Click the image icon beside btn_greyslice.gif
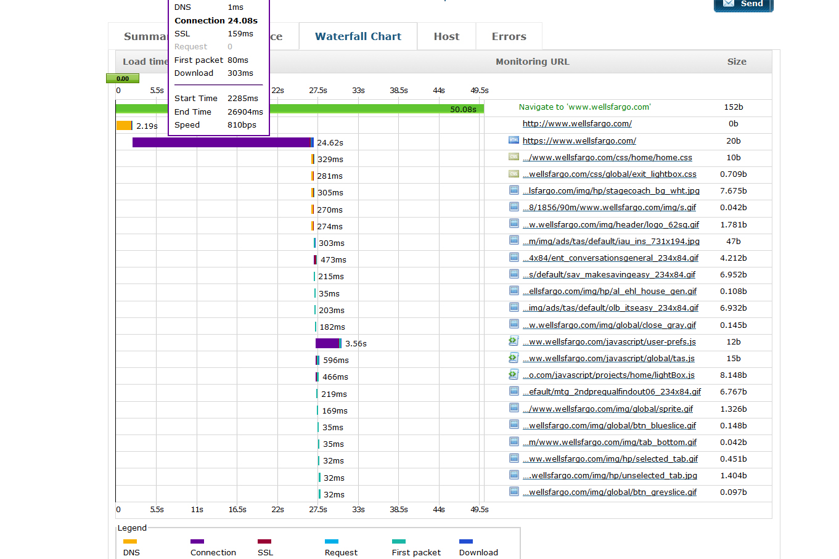 pyautogui.click(x=514, y=491)
